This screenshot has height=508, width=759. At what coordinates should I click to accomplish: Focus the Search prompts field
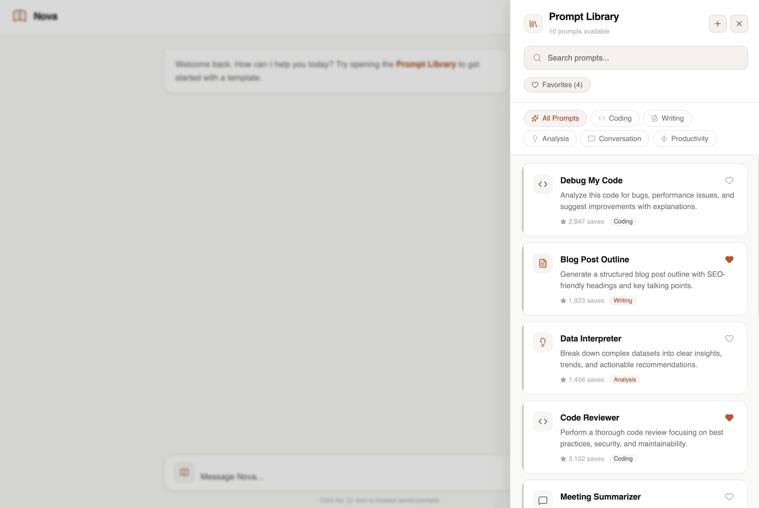644,58
